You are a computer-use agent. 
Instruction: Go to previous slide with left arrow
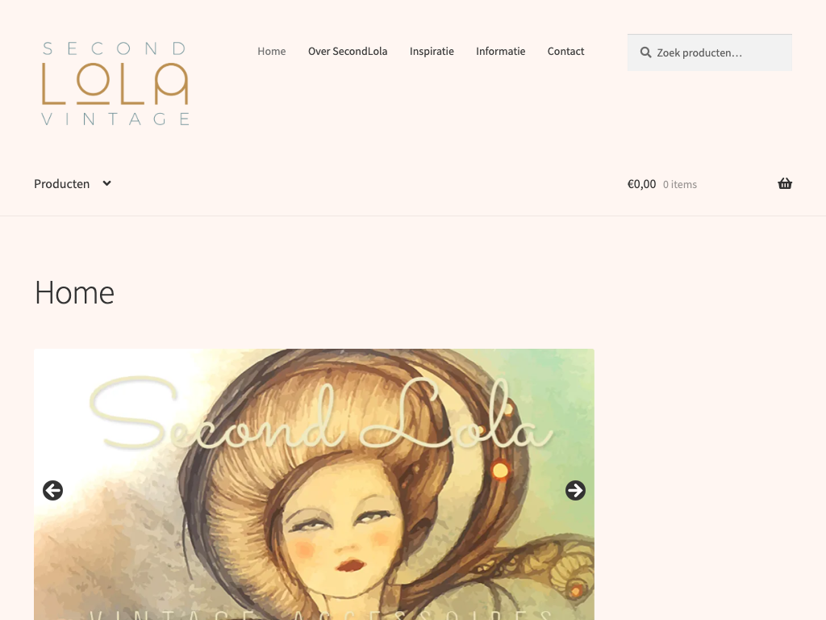[52, 490]
